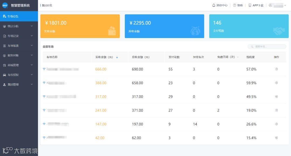Click the 集团总览 breadcrumb
The height and width of the screenshot is (156, 291).
click(x=47, y=5)
